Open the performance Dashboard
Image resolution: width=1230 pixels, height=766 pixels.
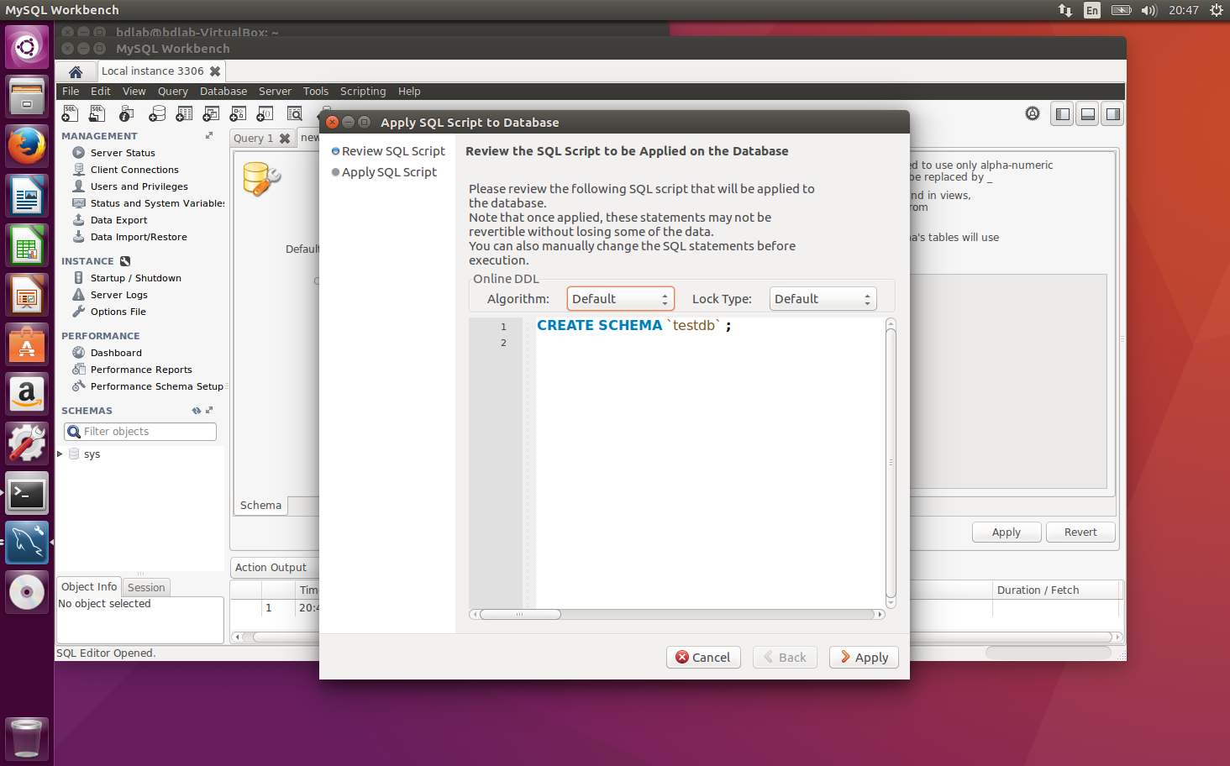(116, 353)
